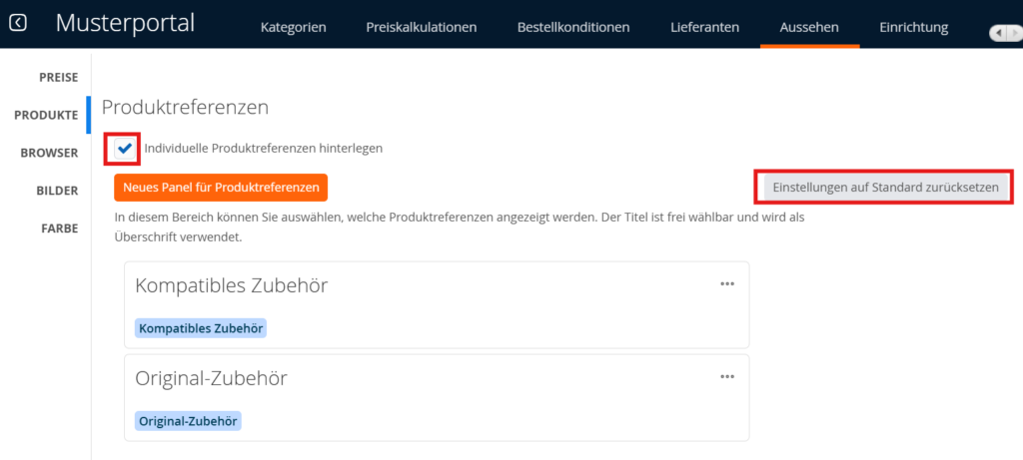Image resolution: width=1023 pixels, height=460 pixels.
Task: Select the Lieferanten tab
Action: (x=704, y=27)
